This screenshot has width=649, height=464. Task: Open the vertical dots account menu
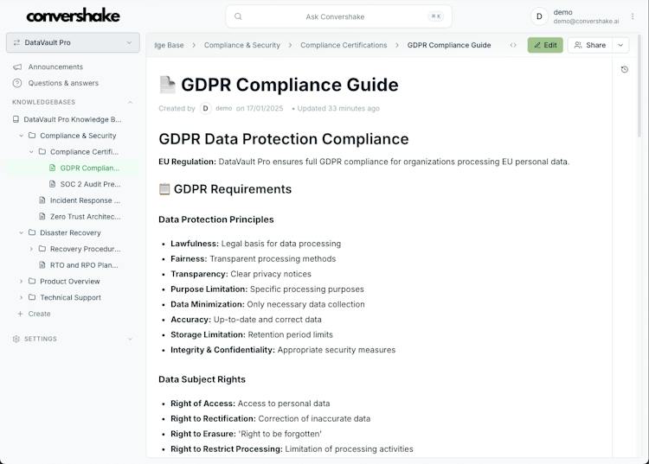(633, 16)
